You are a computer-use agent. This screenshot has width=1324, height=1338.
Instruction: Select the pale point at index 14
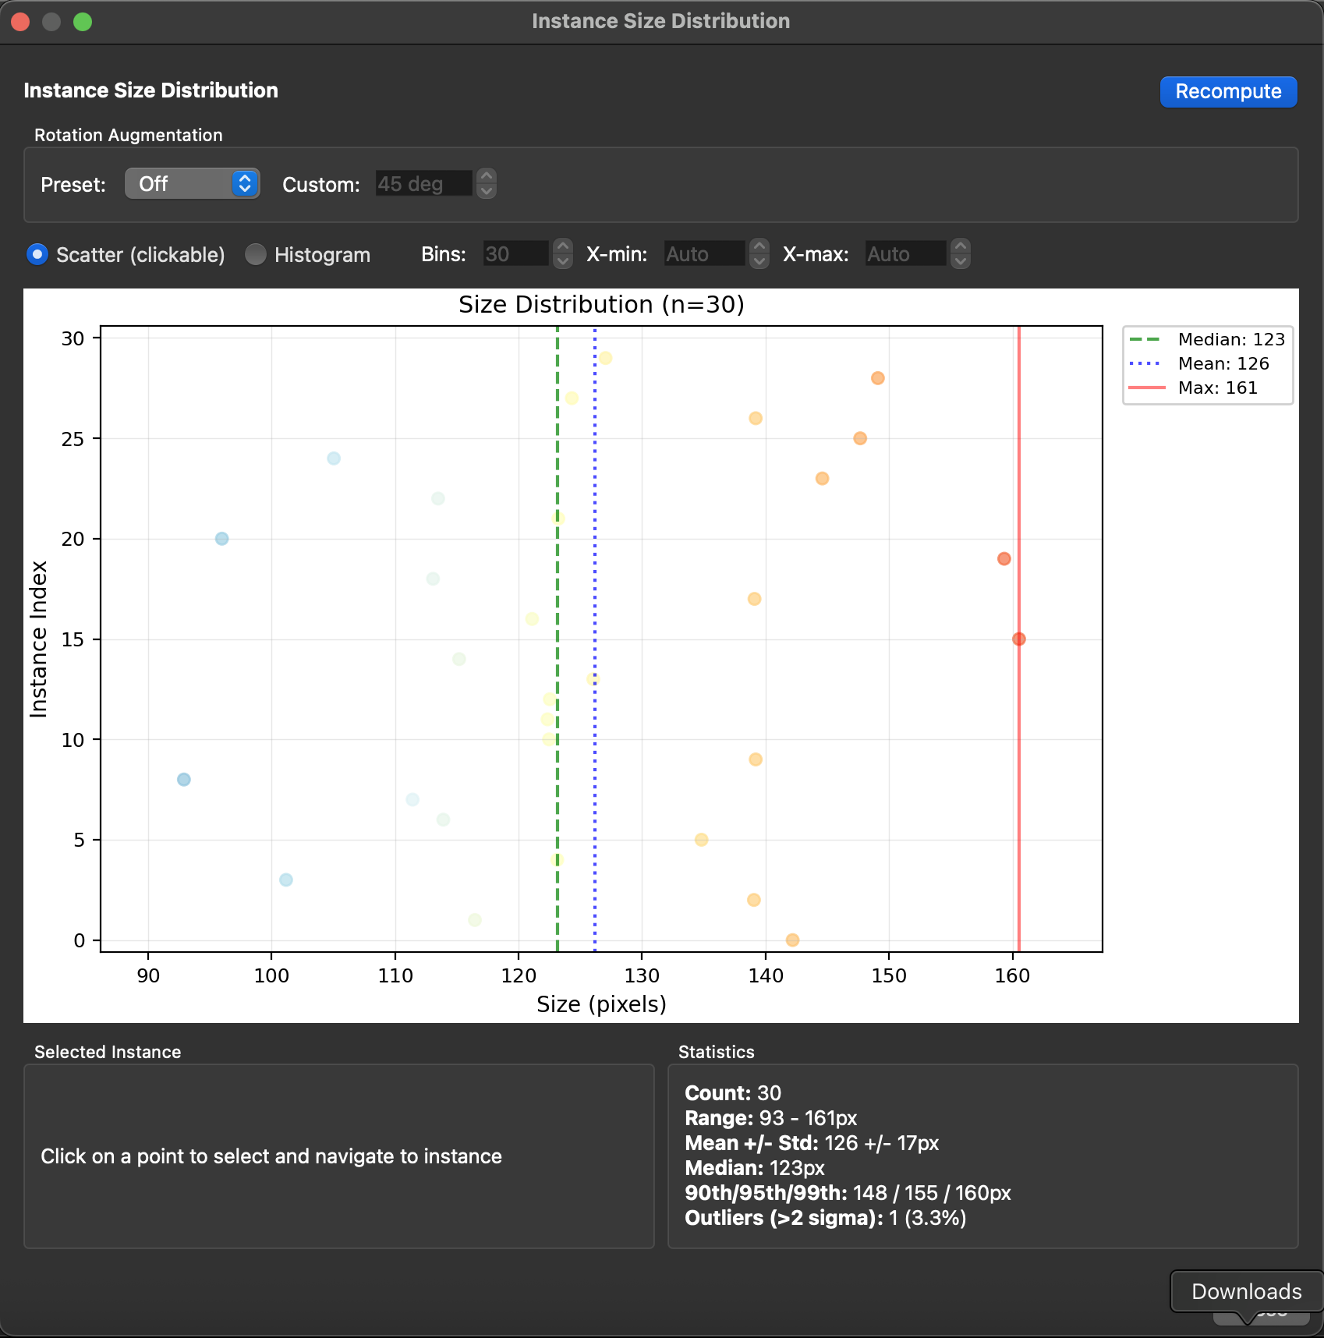point(459,660)
